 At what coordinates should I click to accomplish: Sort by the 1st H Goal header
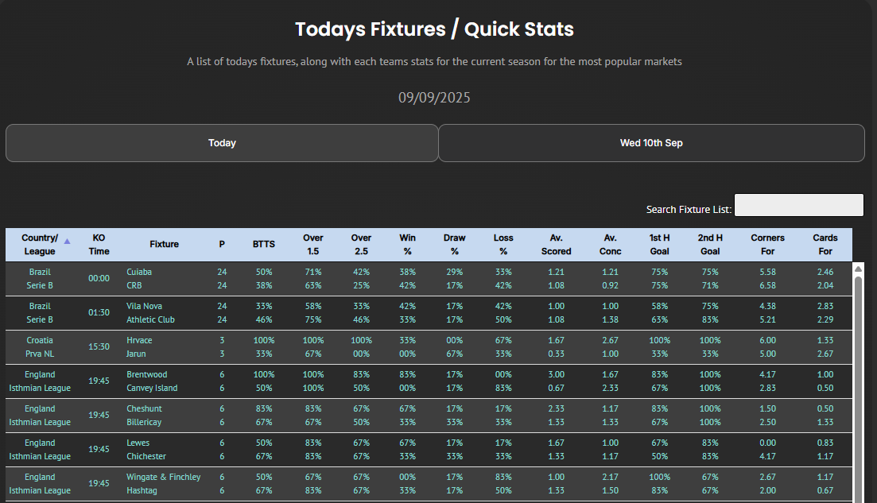[x=659, y=245]
